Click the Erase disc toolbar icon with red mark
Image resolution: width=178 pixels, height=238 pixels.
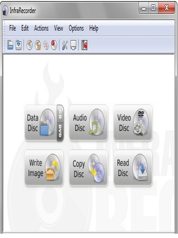[x=54, y=45]
